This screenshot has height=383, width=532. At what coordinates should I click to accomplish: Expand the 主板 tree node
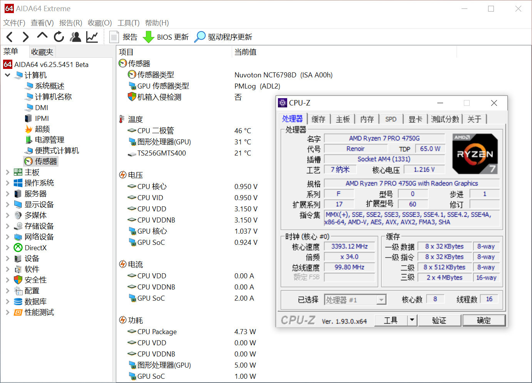pyautogui.click(x=8, y=172)
